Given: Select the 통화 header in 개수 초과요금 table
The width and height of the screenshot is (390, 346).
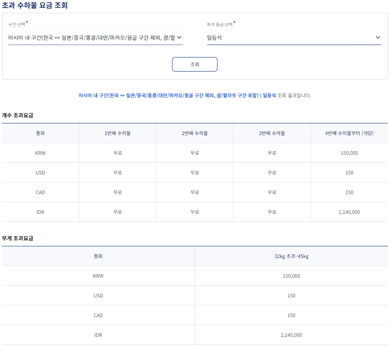Looking at the screenshot, I should point(40,133).
